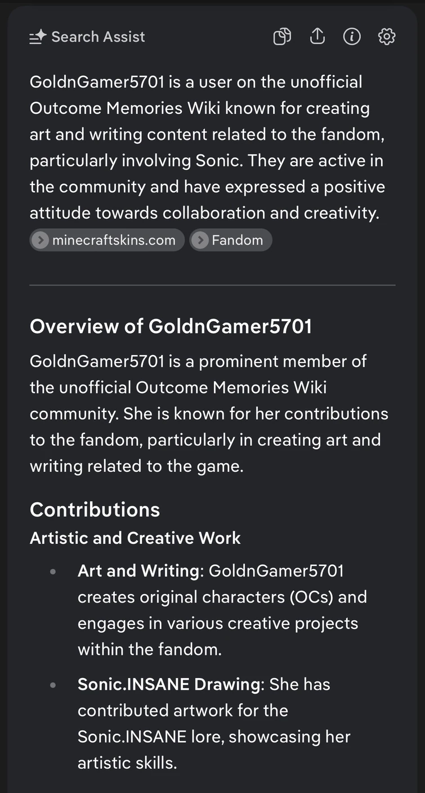Image resolution: width=425 pixels, height=793 pixels.
Task: Open the Fandom source chip
Action: (237, 240)
